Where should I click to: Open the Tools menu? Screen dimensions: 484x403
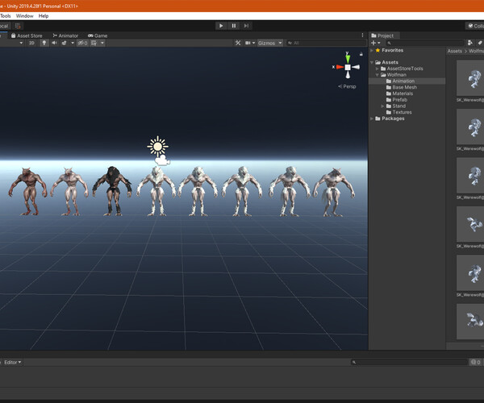(x=6, y=16)
